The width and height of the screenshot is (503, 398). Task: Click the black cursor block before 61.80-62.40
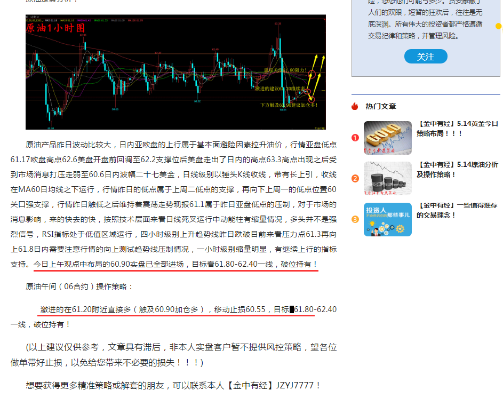click(292, 309)
